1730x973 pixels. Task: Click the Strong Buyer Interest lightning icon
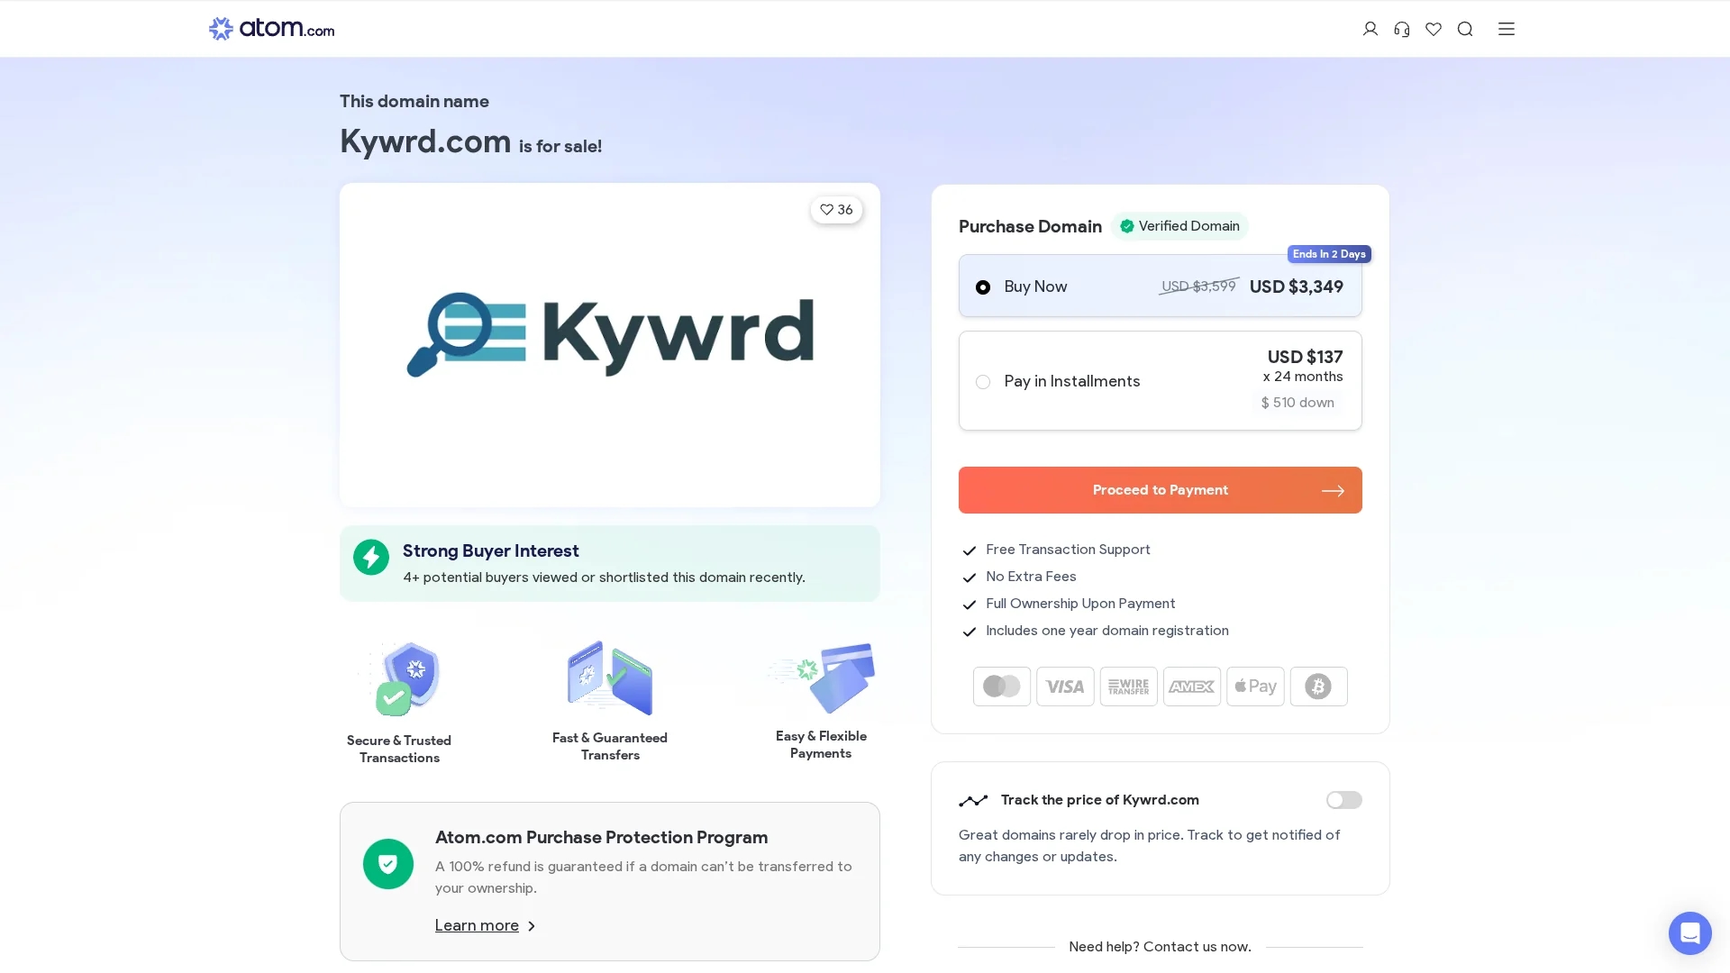[371, 558]
